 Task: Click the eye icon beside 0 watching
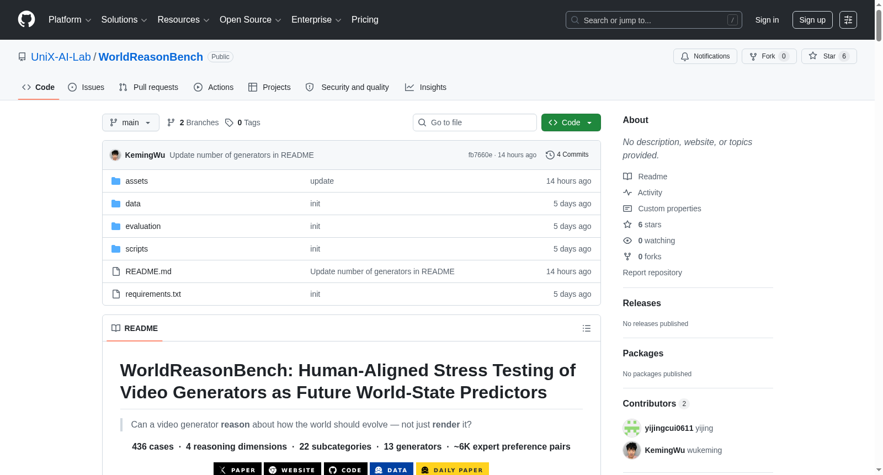point(627,241)
